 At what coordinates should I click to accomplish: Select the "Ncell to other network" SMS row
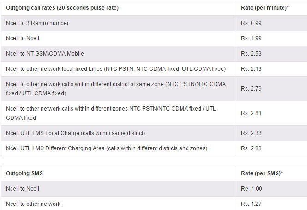coord(33,204)
